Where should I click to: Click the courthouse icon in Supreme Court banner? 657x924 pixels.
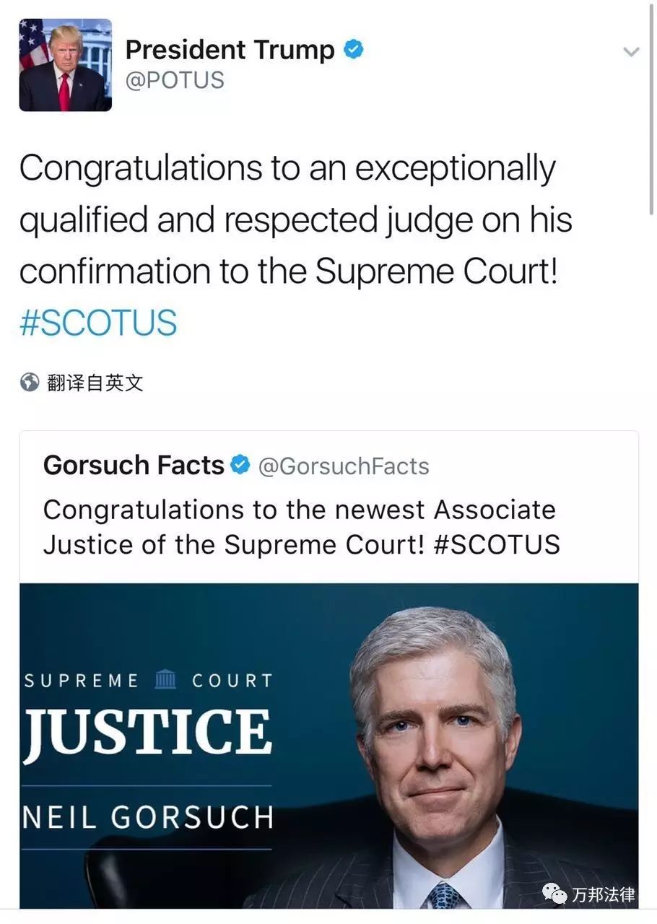tap(166, 679)
